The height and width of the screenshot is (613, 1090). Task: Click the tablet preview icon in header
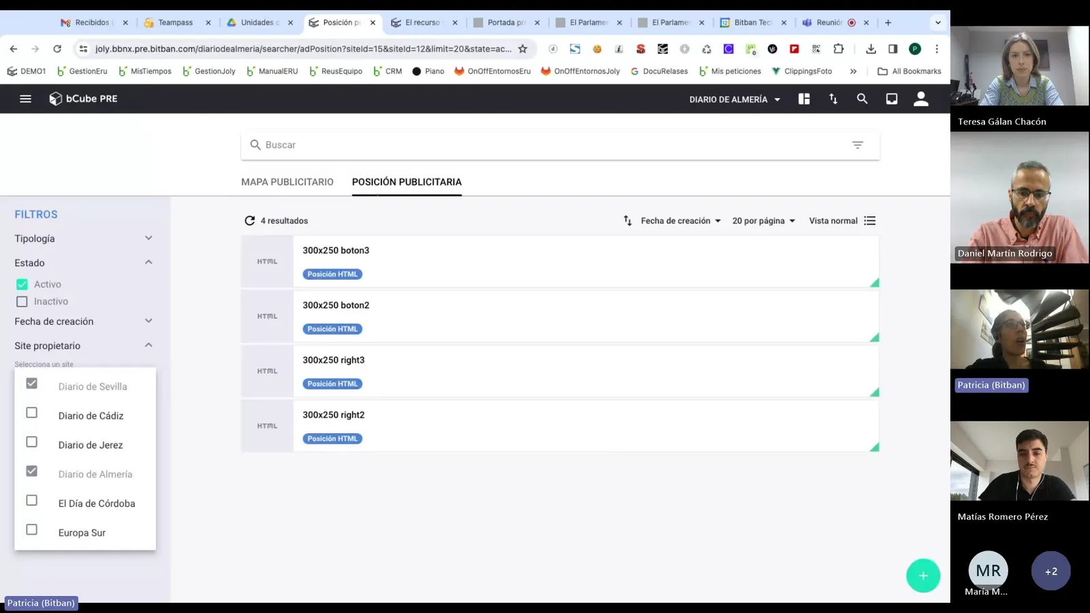(x=891, y=99)
